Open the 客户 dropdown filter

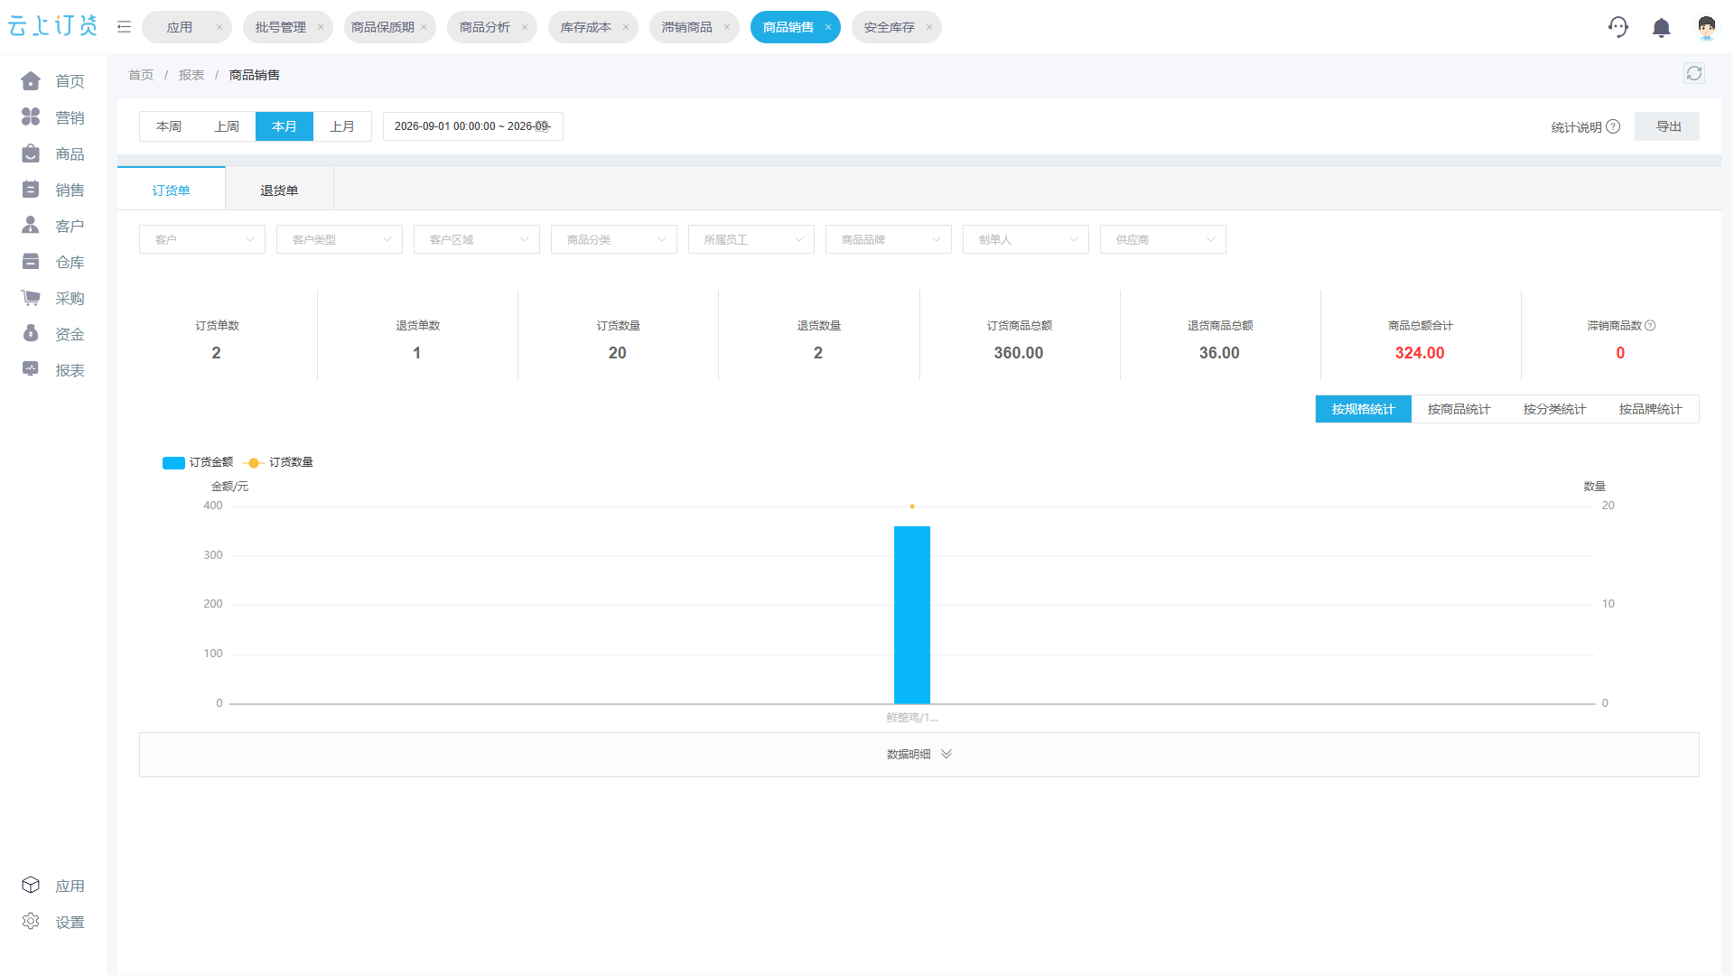point(202,239)
